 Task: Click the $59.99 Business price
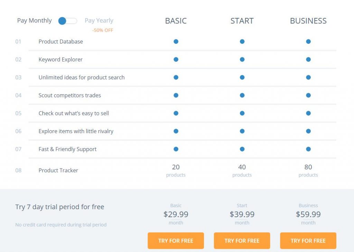(x=308, y=214)
